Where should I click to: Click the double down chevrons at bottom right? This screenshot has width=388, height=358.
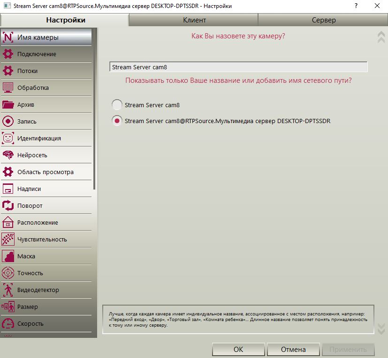[381, 329]
